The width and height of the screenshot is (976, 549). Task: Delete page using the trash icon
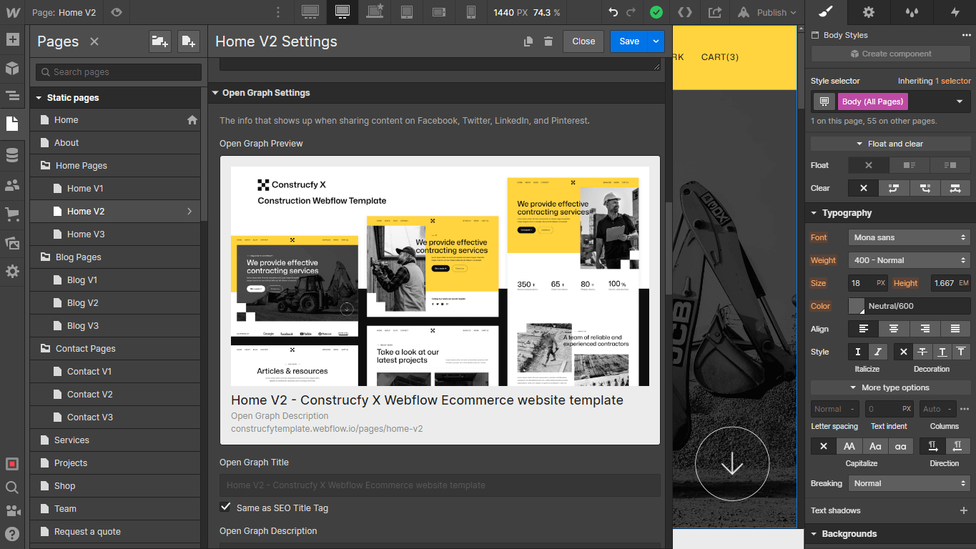(548, 41)
